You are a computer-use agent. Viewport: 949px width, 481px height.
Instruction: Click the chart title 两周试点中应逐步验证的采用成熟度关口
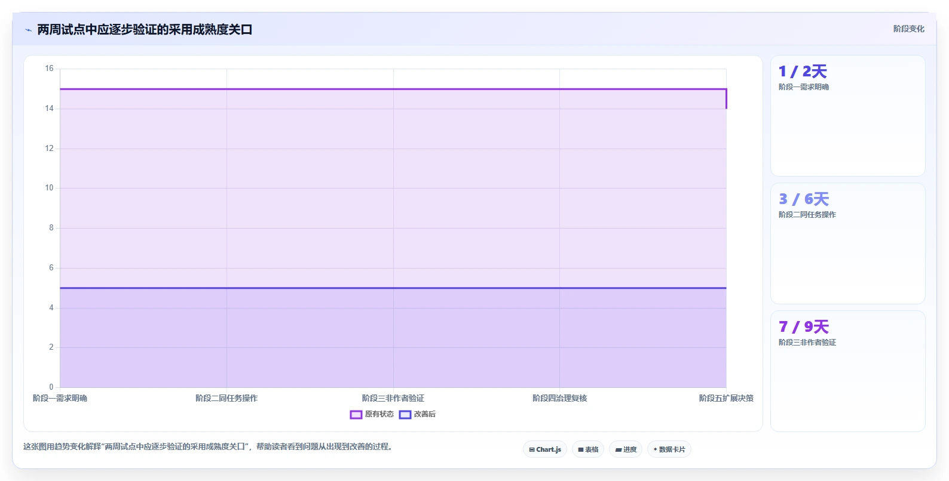coord(145,29)
